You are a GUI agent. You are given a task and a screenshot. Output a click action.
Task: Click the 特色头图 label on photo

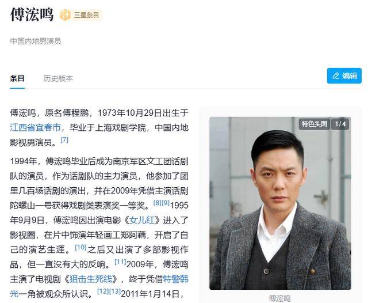click(315, 124)
